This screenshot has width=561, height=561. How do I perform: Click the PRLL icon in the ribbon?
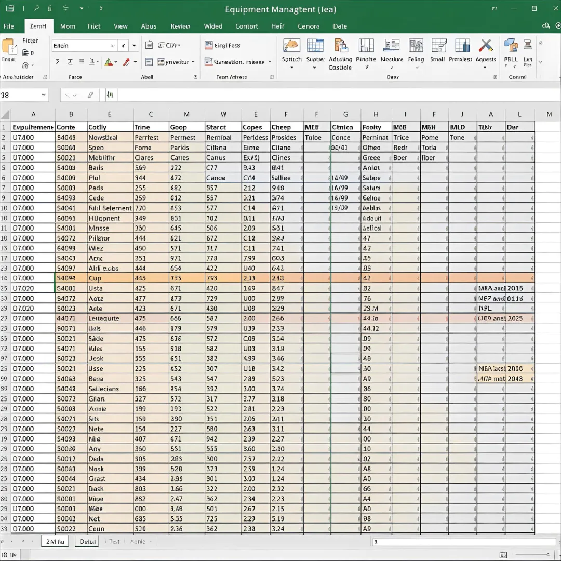(x=511, y=46)
